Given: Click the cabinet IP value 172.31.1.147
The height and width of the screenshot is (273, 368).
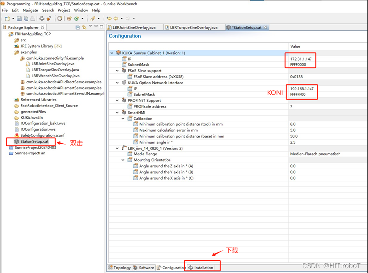Looking at the screenshot, I should pyautogui.click(x=301, y=59).
